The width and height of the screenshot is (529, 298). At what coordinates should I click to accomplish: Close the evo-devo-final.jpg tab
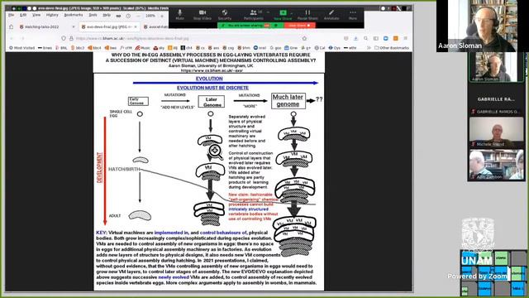click(136, 26)
